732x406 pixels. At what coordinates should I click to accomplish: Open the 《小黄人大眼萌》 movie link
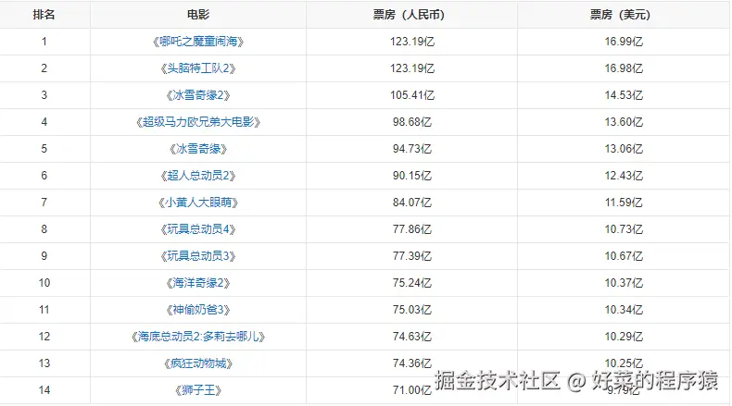(197, 203)
